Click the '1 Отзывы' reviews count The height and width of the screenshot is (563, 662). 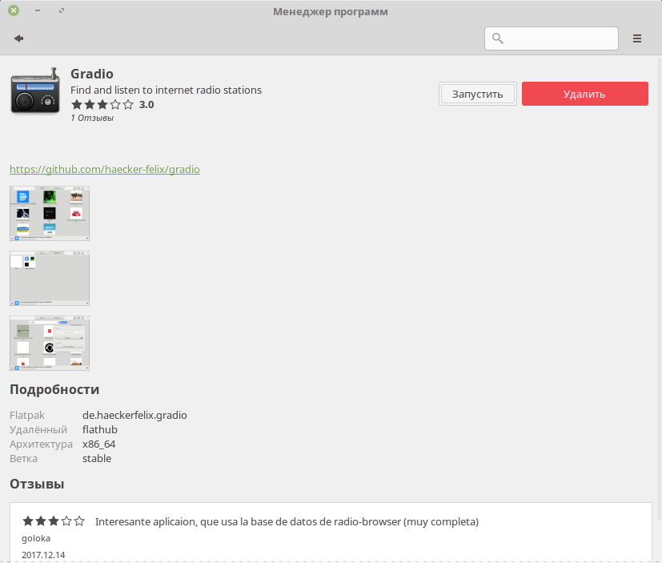tap(92, 118)
